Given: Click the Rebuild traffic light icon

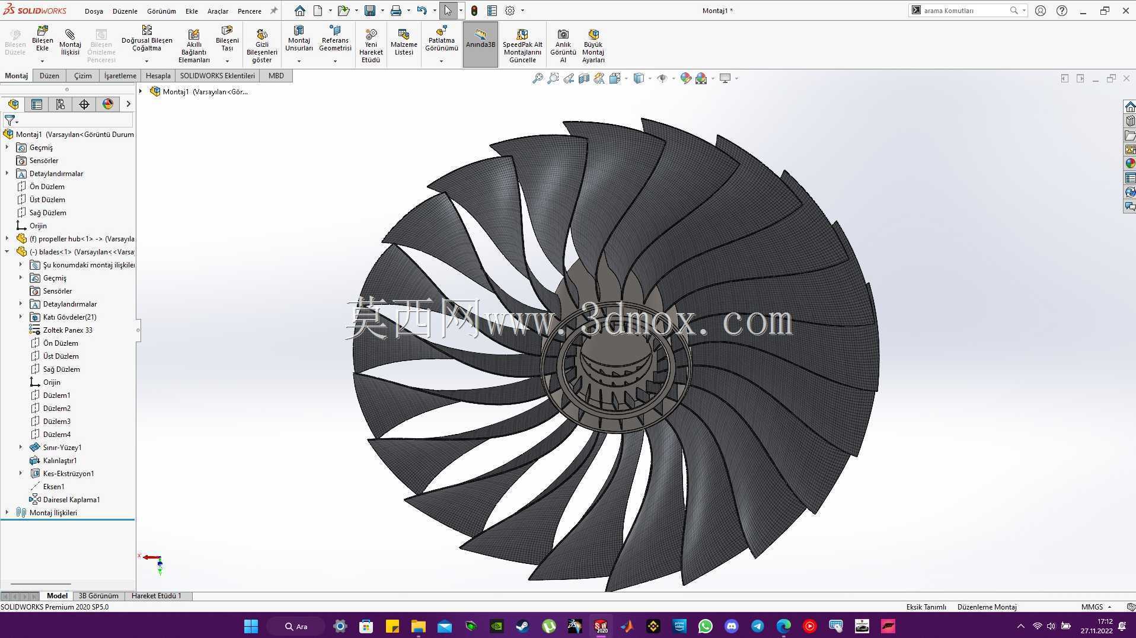Looking at the screenshot, I should [x=474, y=11].
